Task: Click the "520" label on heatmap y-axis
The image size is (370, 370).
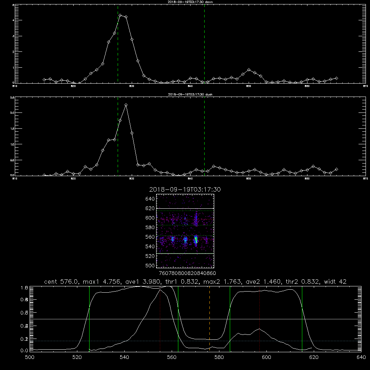Action: tap(150, 256)
